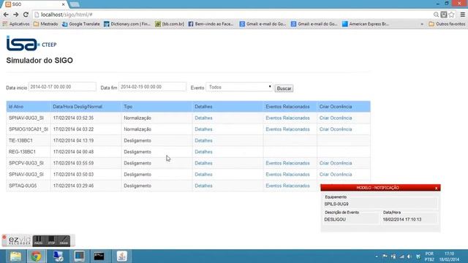Screen dimensions: 468x263
Task: Bookmark this page with the star icon
Action: 452,15
